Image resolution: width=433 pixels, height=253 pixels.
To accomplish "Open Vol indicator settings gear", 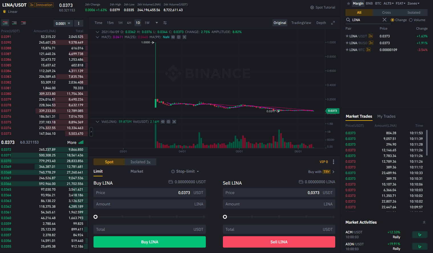I will tap(168, 122).
